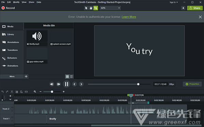Toggle Track 2 lock icon
Image resolution: width=204 pixels, height=127 pixels.
coord(12,111)
